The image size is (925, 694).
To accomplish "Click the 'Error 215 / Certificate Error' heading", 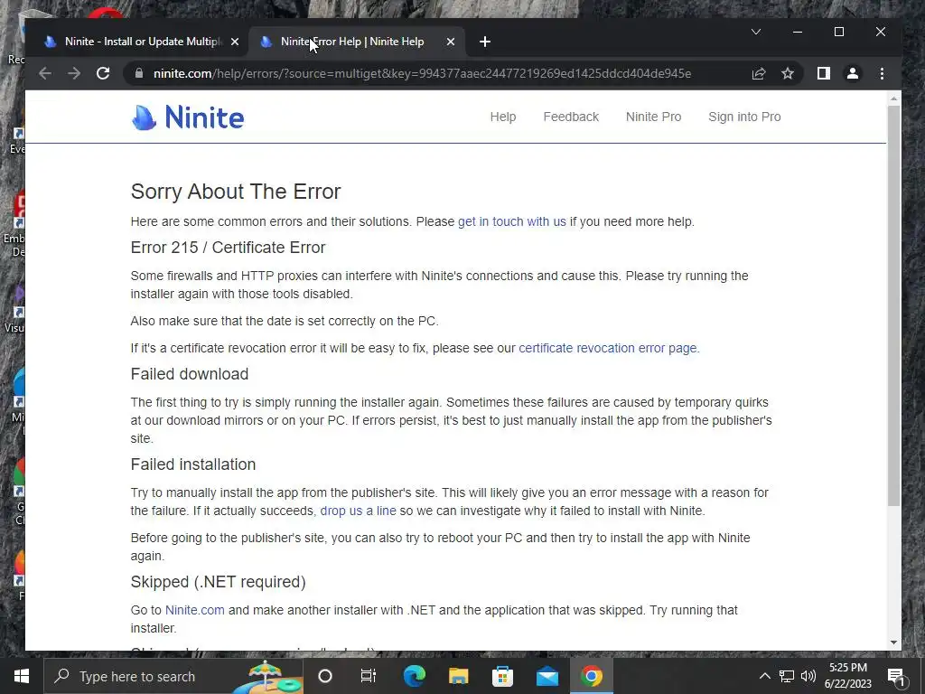I will coord(228,248).
